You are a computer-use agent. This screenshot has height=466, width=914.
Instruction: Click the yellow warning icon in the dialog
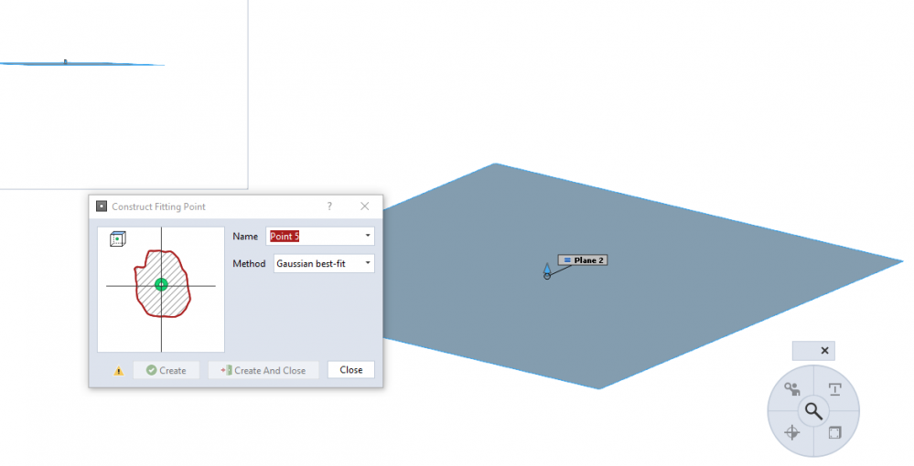coord(118,370)
